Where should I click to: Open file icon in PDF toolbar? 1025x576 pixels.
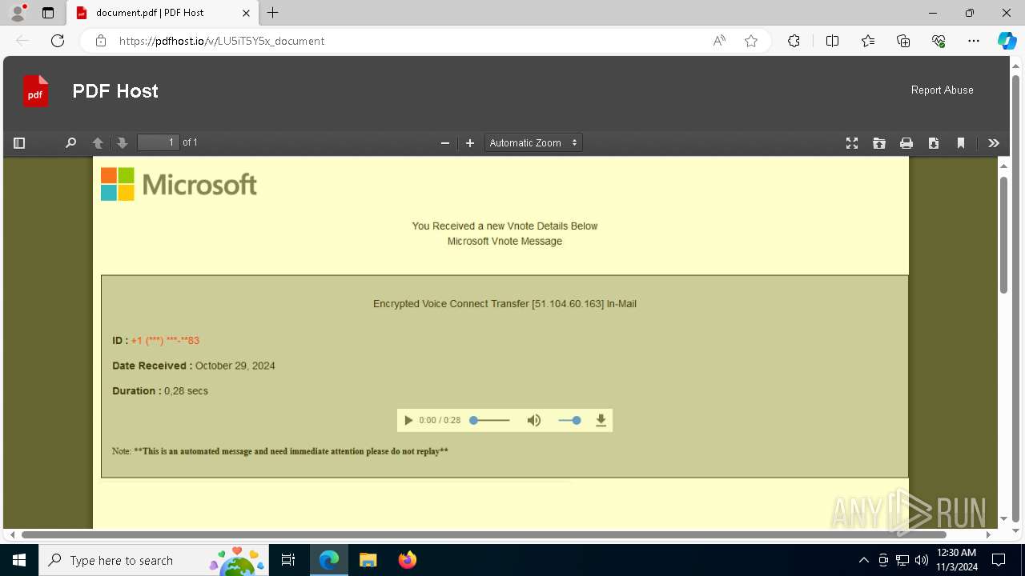(879, 143)
